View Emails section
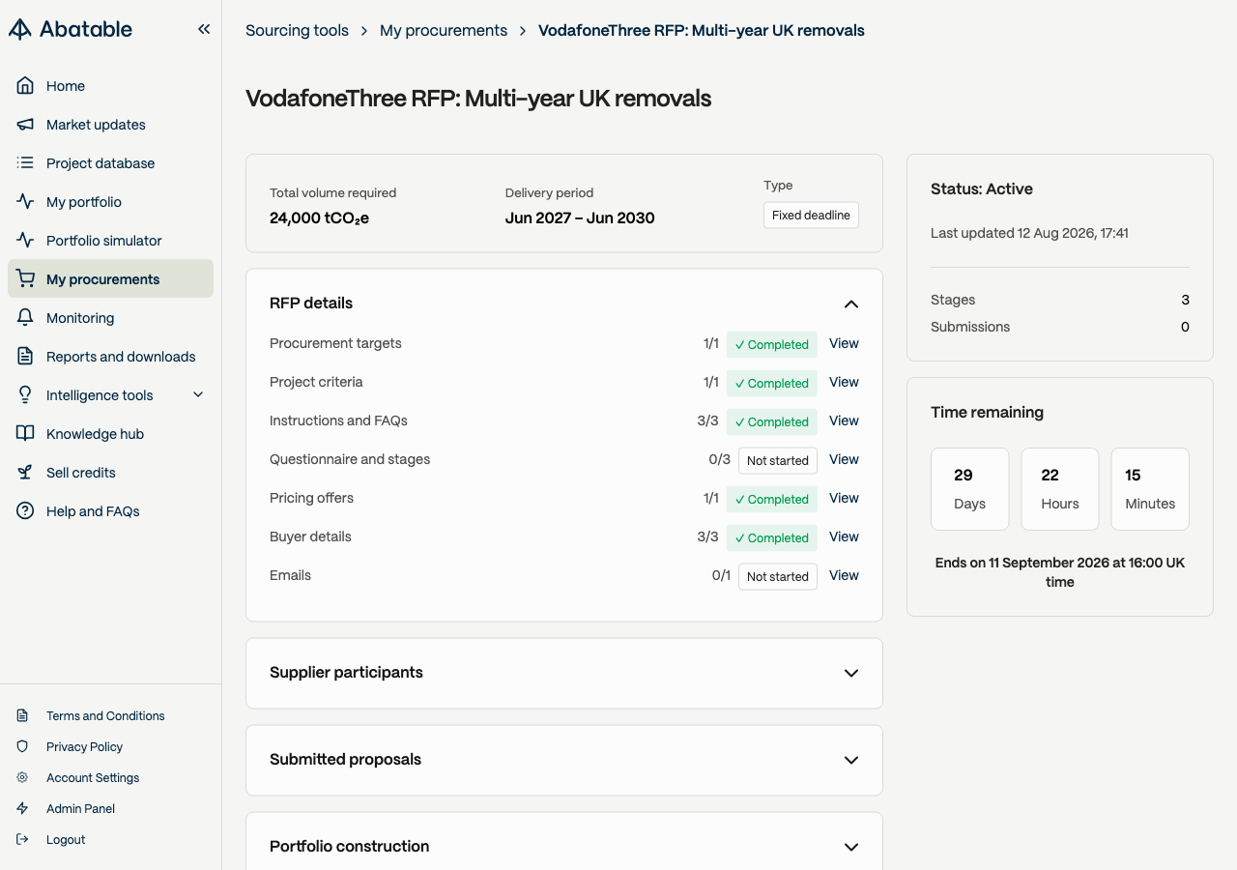Viewport: 1237px width, 870px height. (x=844, y=575)
